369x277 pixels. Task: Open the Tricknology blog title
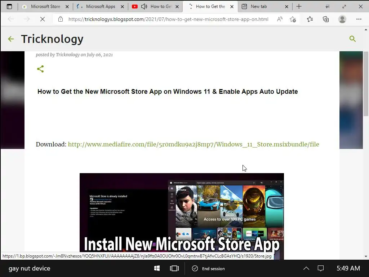click(x=52, y=39)
